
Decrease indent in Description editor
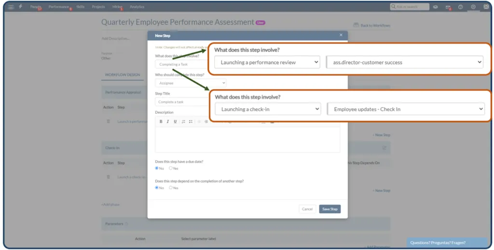click(199, 121)
